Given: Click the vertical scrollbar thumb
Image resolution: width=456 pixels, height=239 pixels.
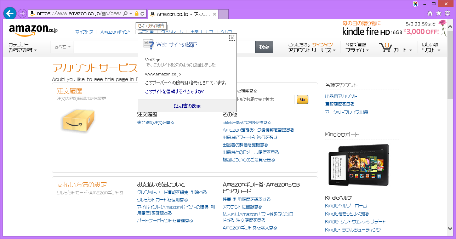Looking at the screenshot, I should [450, 65].
